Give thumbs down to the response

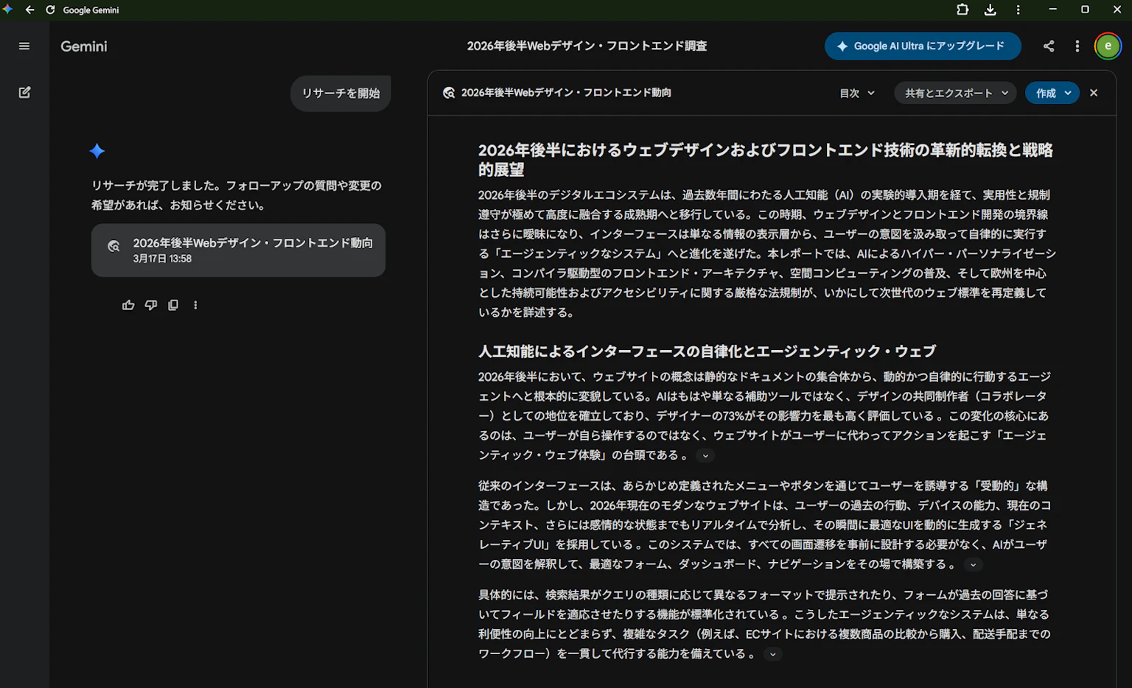(151, 305)
